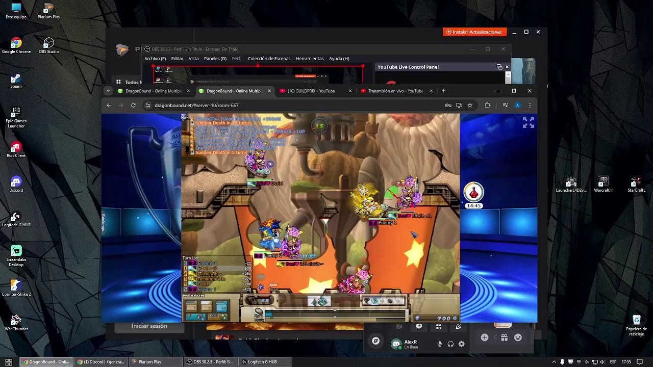Open Papelera de reciclaje
Viewport: 653px width, 367px height.
(x=637, y=325)
